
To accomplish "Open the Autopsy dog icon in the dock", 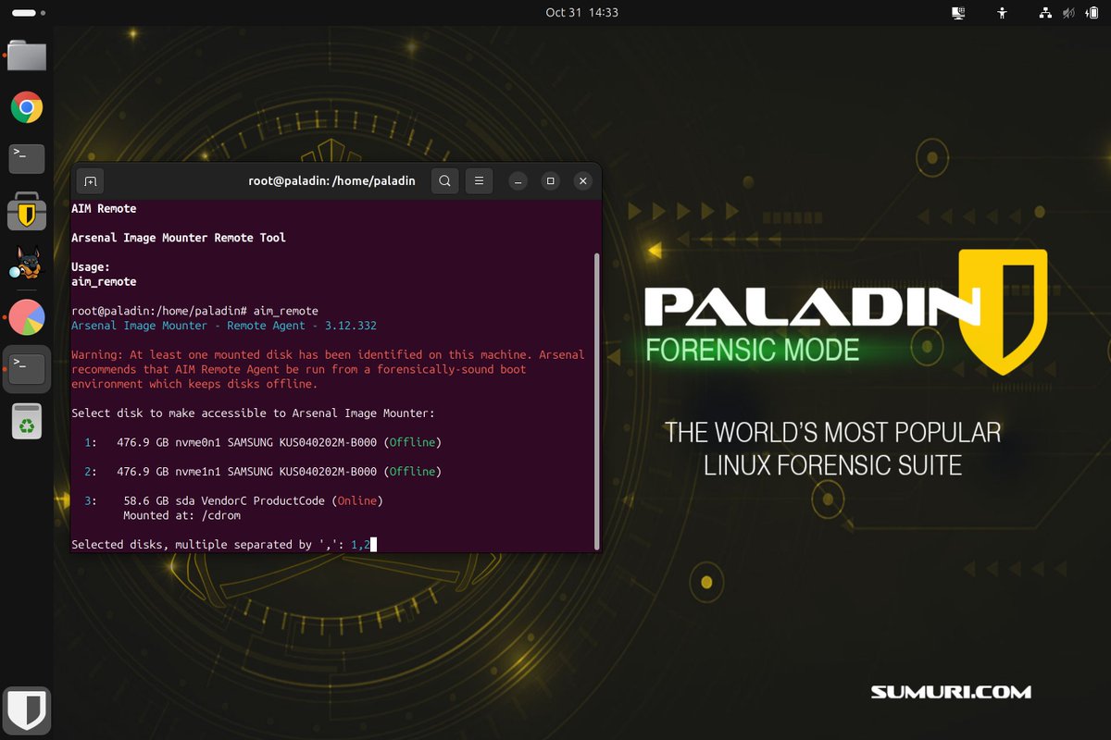I will [x=27, y=264].
